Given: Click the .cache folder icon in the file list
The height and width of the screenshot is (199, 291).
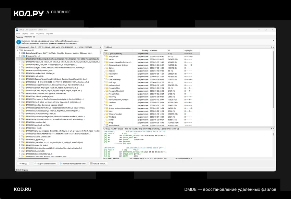Looking at the screenshot, I should click(107, 59).
